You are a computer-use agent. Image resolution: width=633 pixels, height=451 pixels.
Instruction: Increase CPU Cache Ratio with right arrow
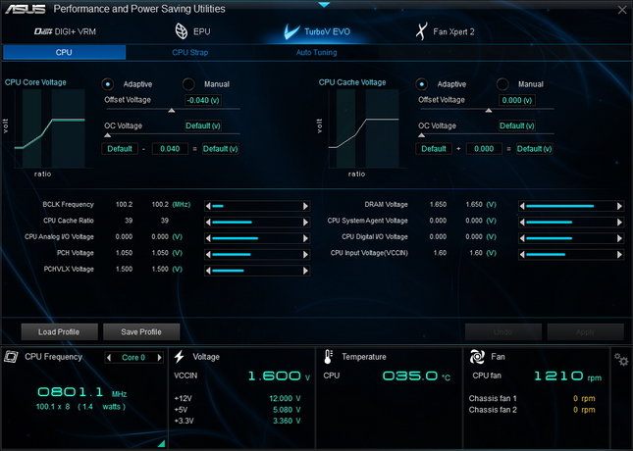305,223
